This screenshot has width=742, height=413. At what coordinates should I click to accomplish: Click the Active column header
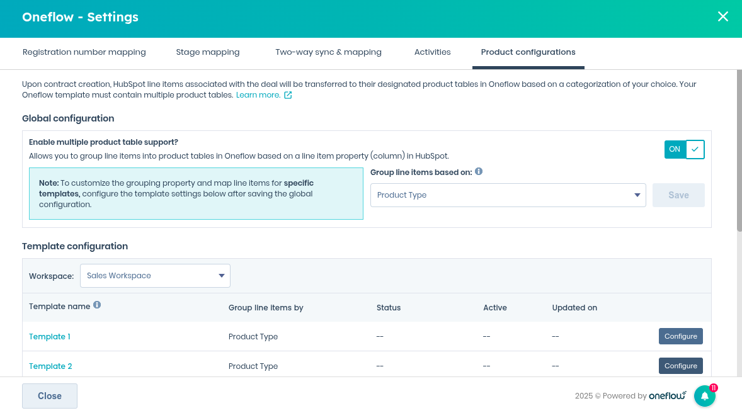pyautogui.click(x=495, y=307)
